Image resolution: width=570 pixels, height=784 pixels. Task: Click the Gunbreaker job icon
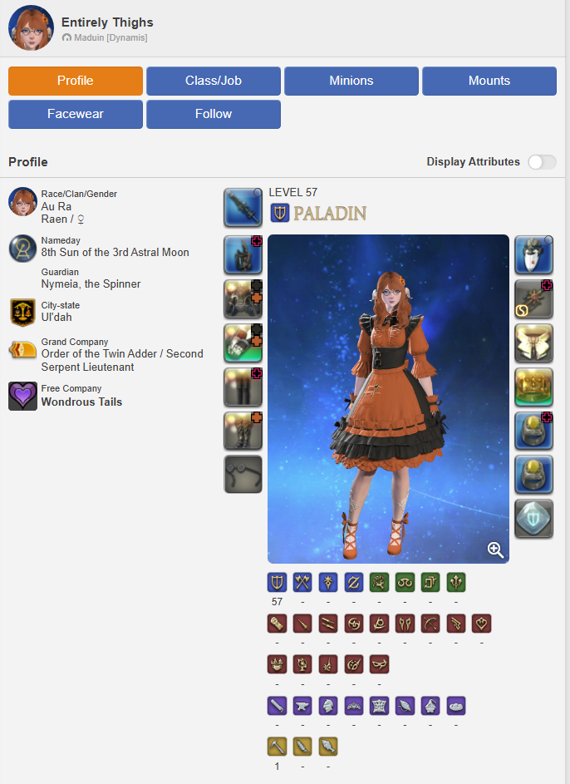point(354,583)
